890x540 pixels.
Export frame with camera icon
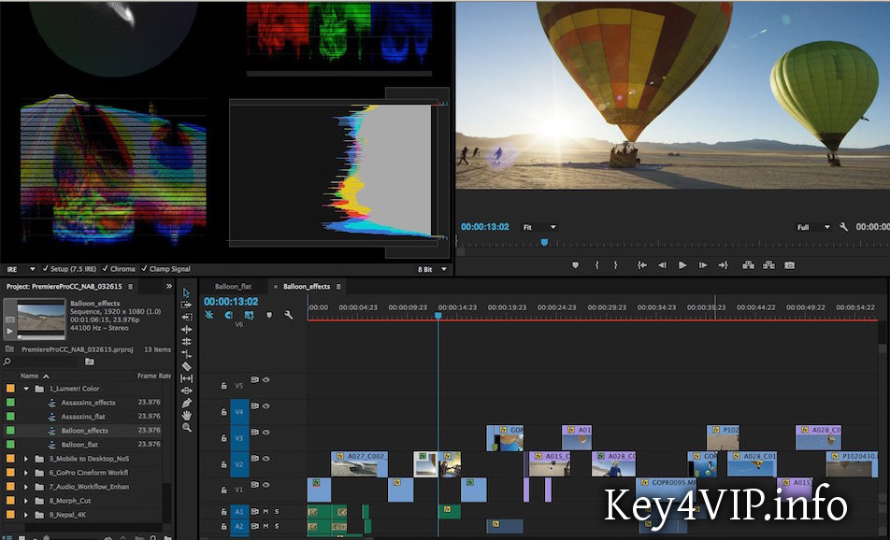pos(789,265)
